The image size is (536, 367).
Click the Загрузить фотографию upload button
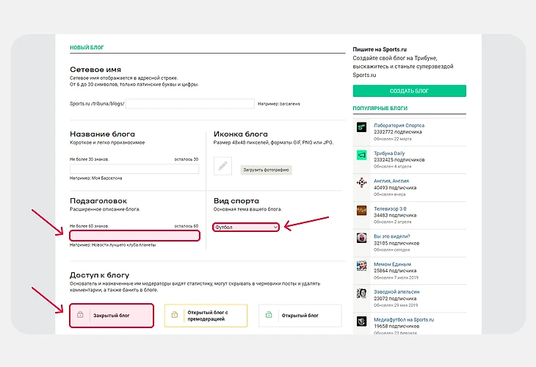click(x=266, y=170)
